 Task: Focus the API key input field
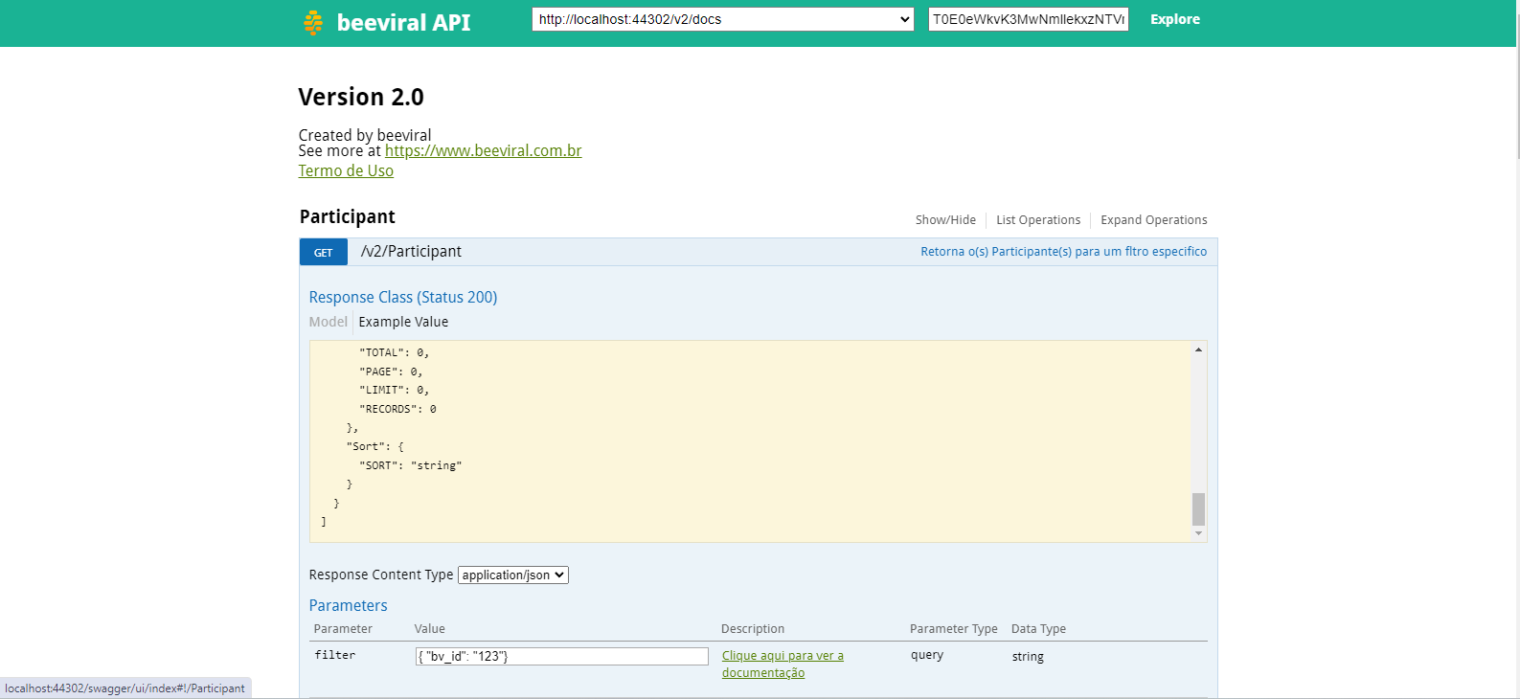pos(1029,19)
